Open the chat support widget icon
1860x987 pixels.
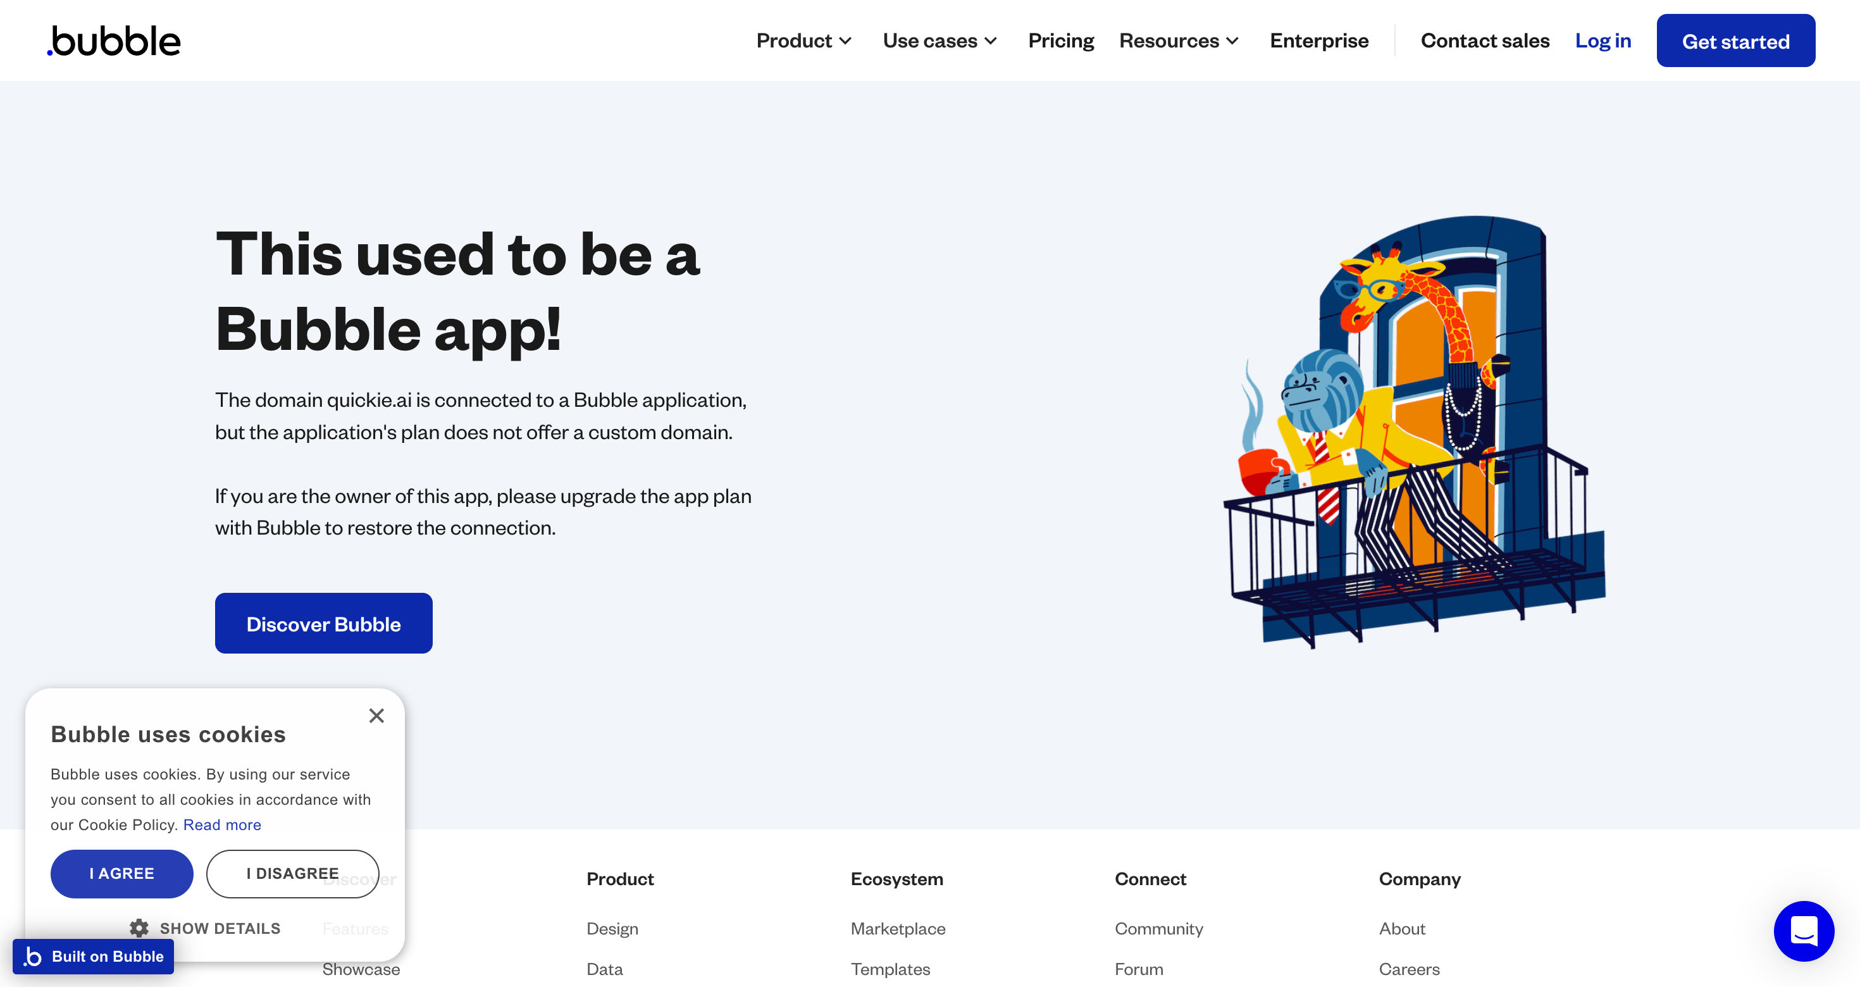[1803, 931]
